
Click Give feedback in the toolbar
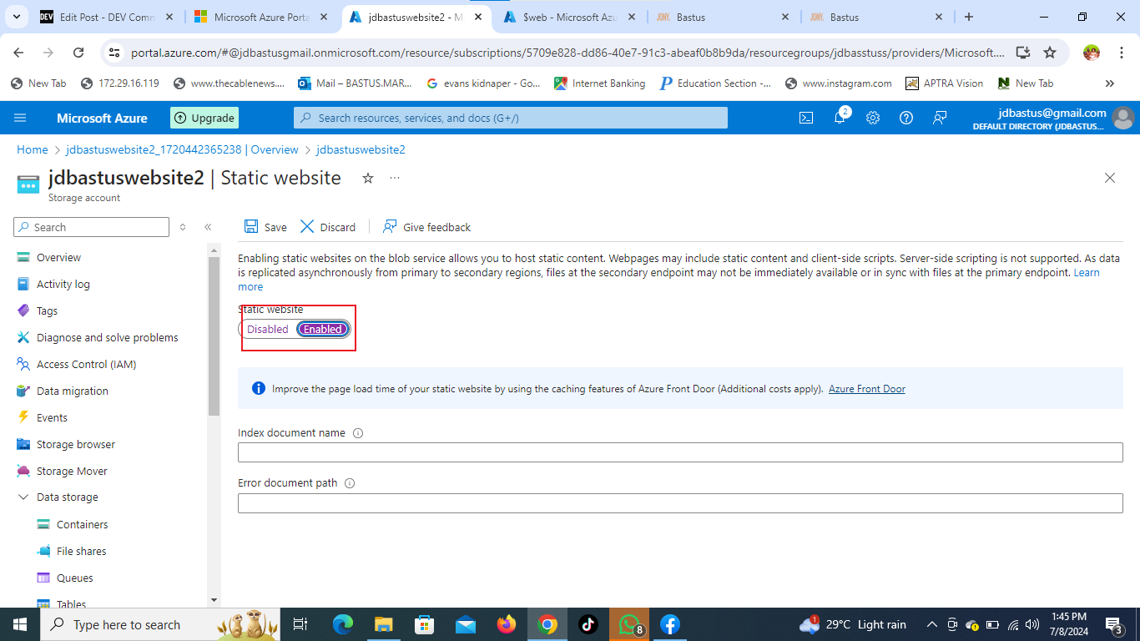click(x=426, y=227)
